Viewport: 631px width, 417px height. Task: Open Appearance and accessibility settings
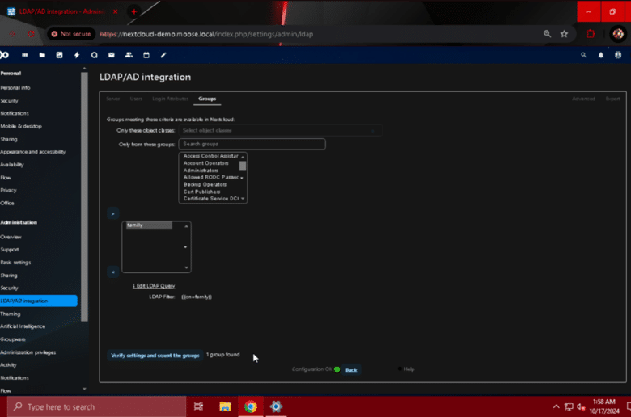(33, 152)
